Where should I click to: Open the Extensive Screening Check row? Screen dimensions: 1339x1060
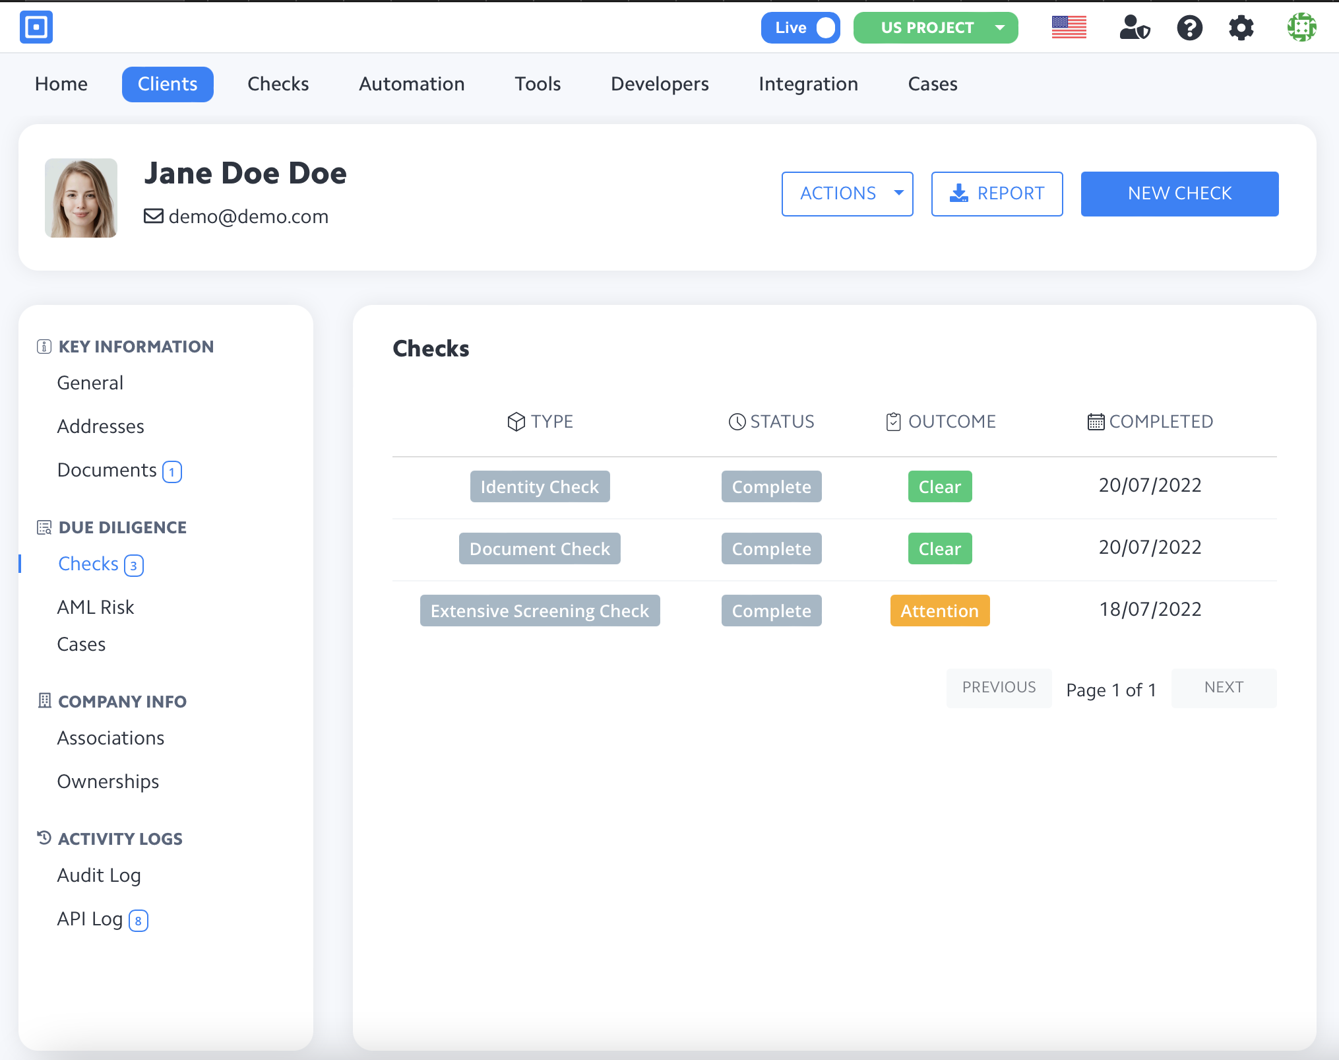click(x=540, y=611)
